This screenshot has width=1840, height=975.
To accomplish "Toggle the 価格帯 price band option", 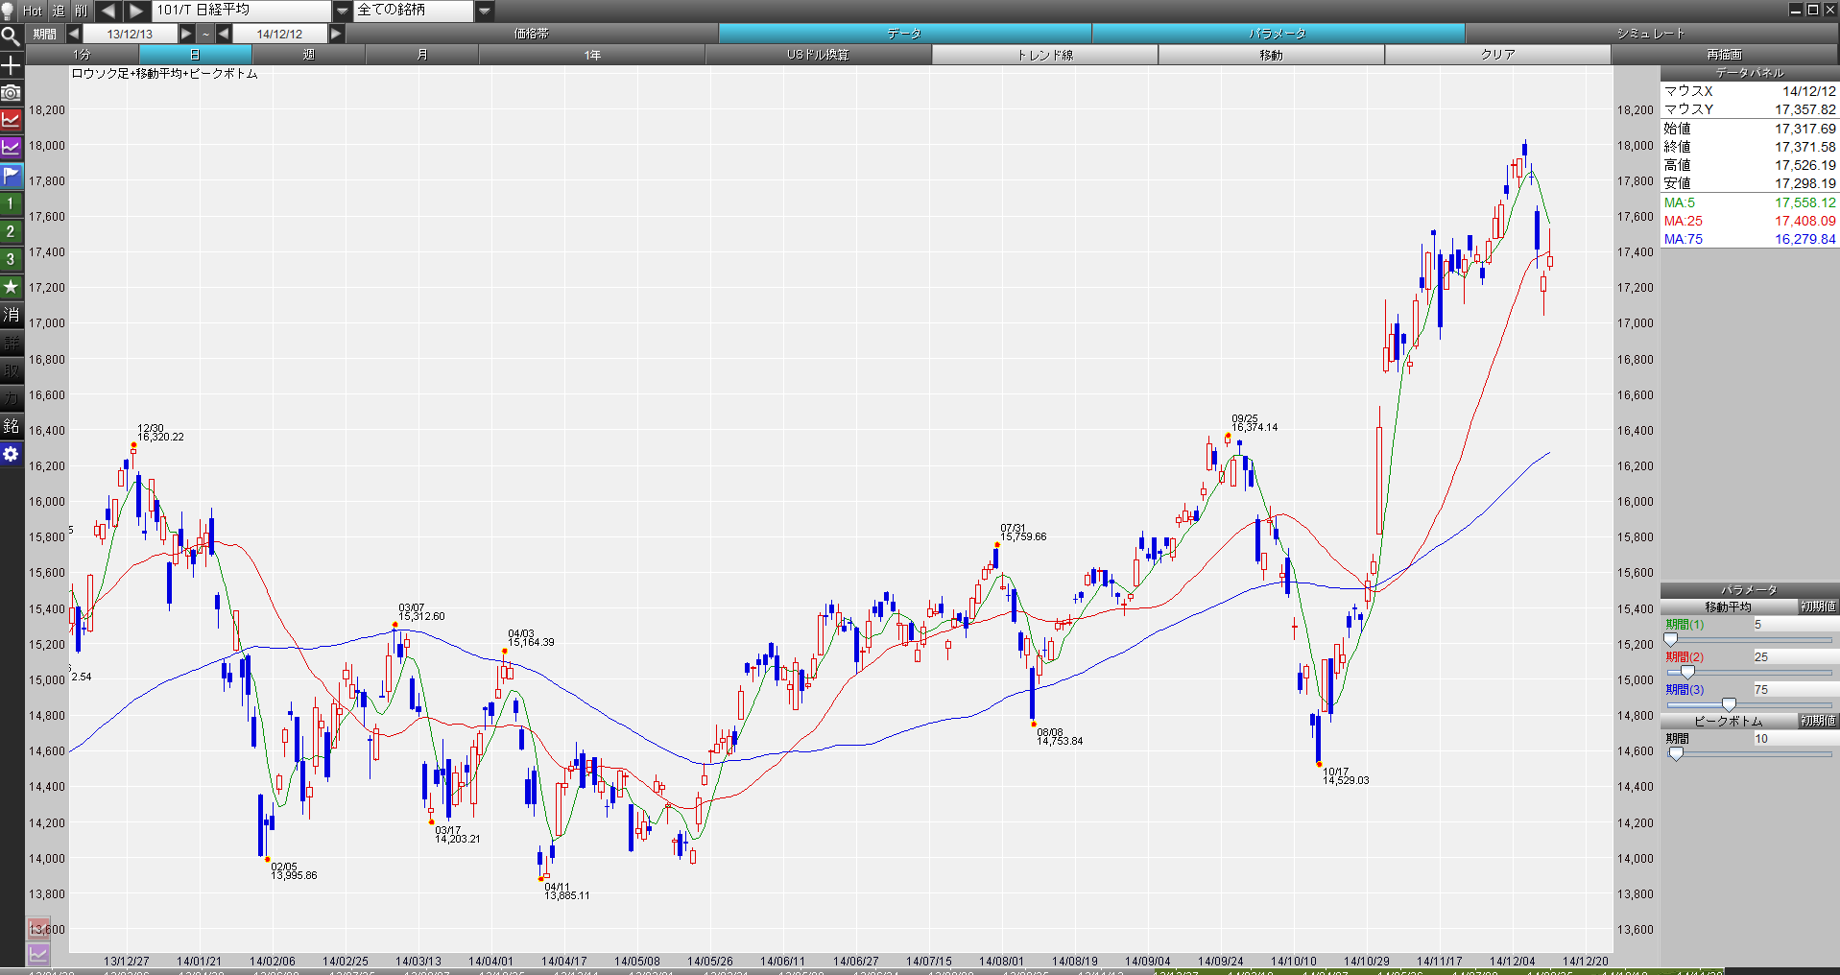I will (x=531, y=34).
